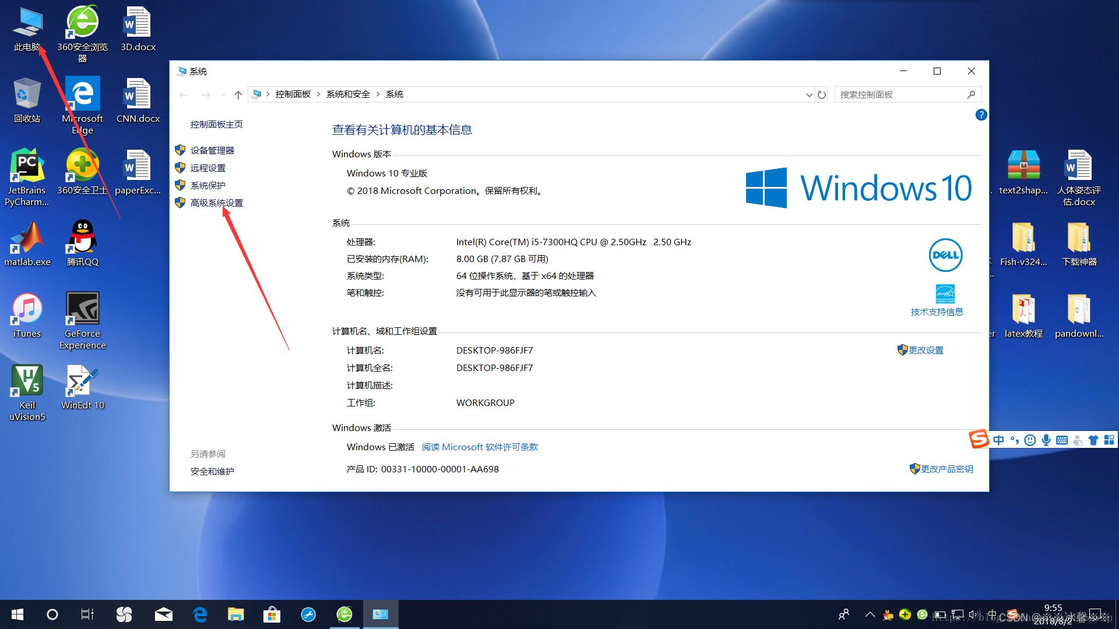Click the search magnifier icon in search box

[x=971, y=94]
